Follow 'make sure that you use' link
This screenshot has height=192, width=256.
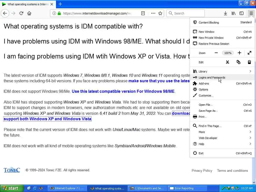(159, 81)
